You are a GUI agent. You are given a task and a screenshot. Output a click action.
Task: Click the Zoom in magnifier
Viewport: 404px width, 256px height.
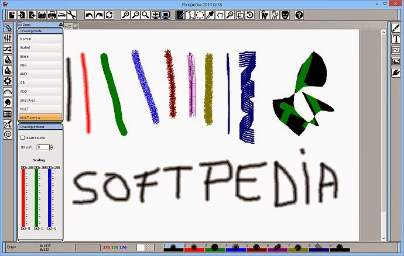(x=126, y=15)
